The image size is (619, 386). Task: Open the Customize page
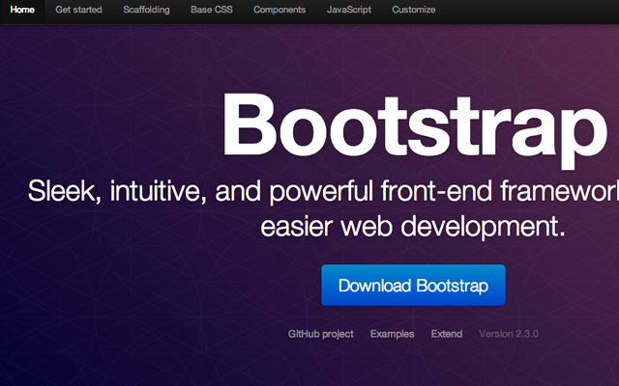[x=413, y=11]
